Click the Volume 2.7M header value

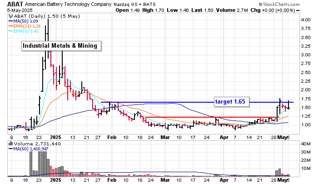pyautogui.click(x=232, y=10)
